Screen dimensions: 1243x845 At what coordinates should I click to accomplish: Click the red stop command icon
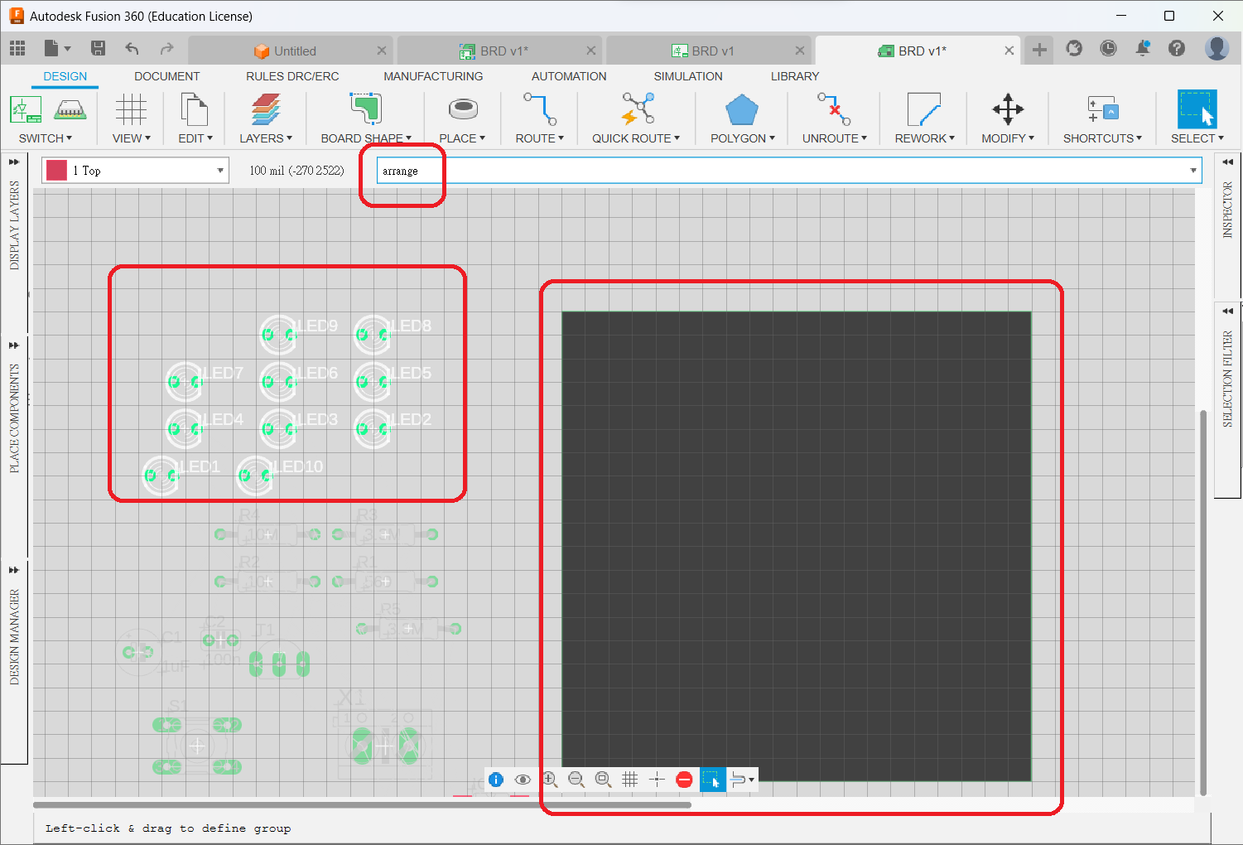point(684,780)
